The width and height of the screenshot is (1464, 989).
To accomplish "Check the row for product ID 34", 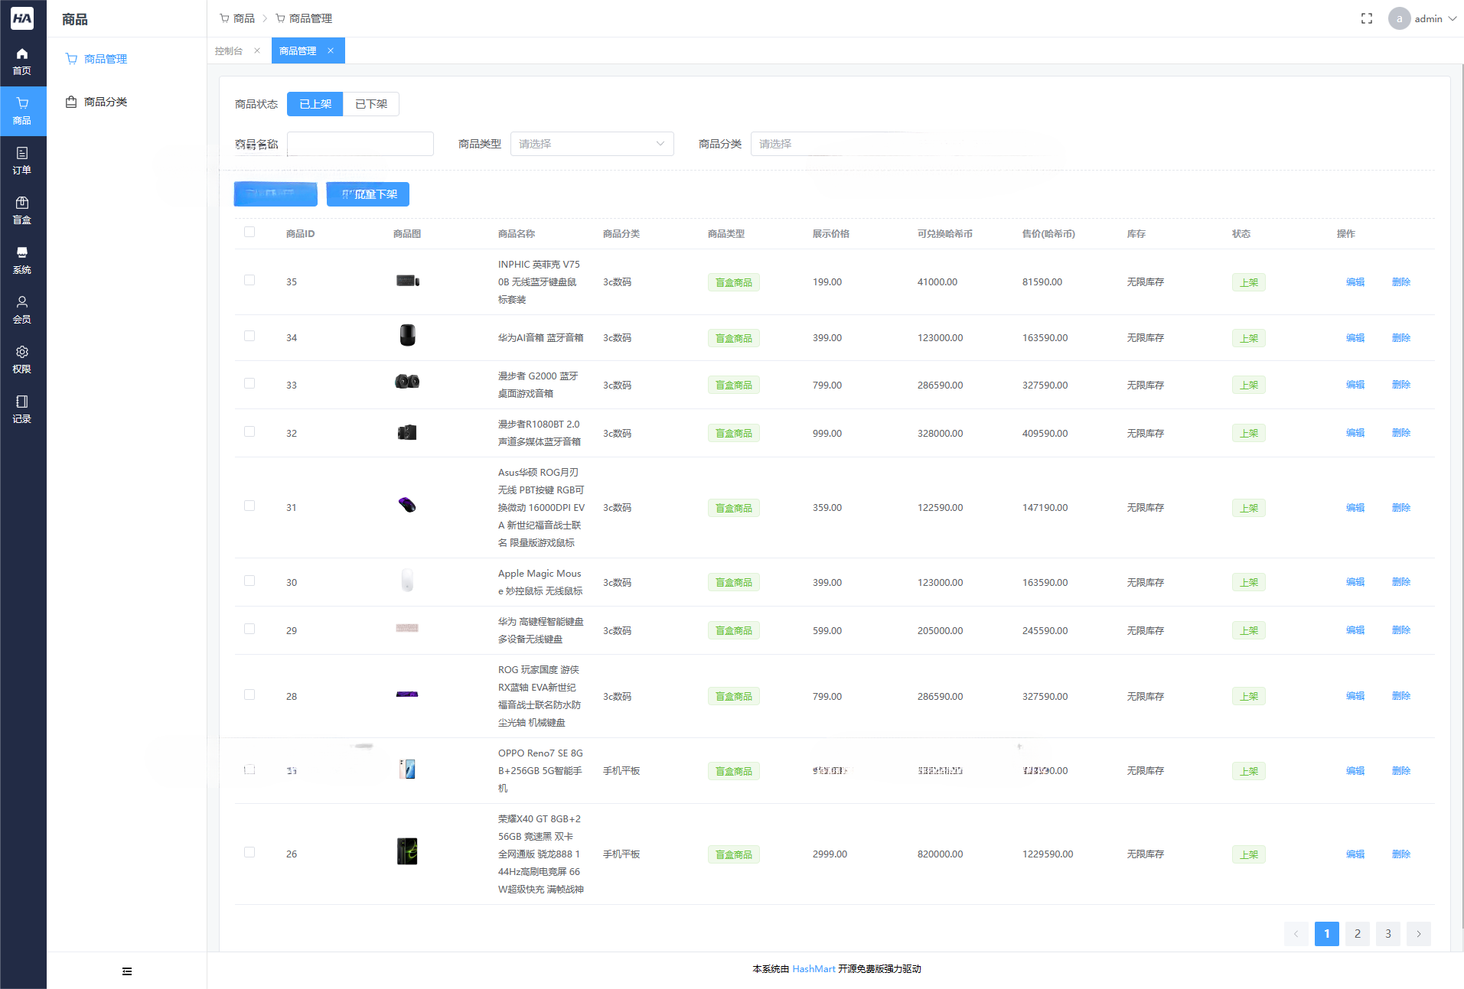I will [249, 336].
